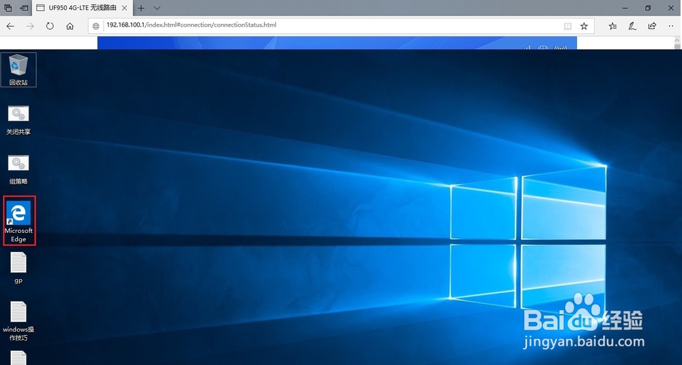Viewport: 682px width, 365px height.
Task: Select the Recycle Bin desktop icon
Action: pyautogui.click(x=18, y=69)
